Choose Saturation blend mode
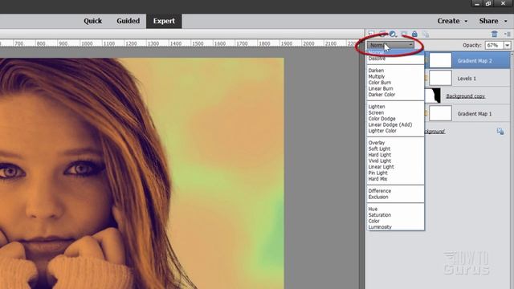514x289 pixels. pyautogui.click(x=380, y=215)
